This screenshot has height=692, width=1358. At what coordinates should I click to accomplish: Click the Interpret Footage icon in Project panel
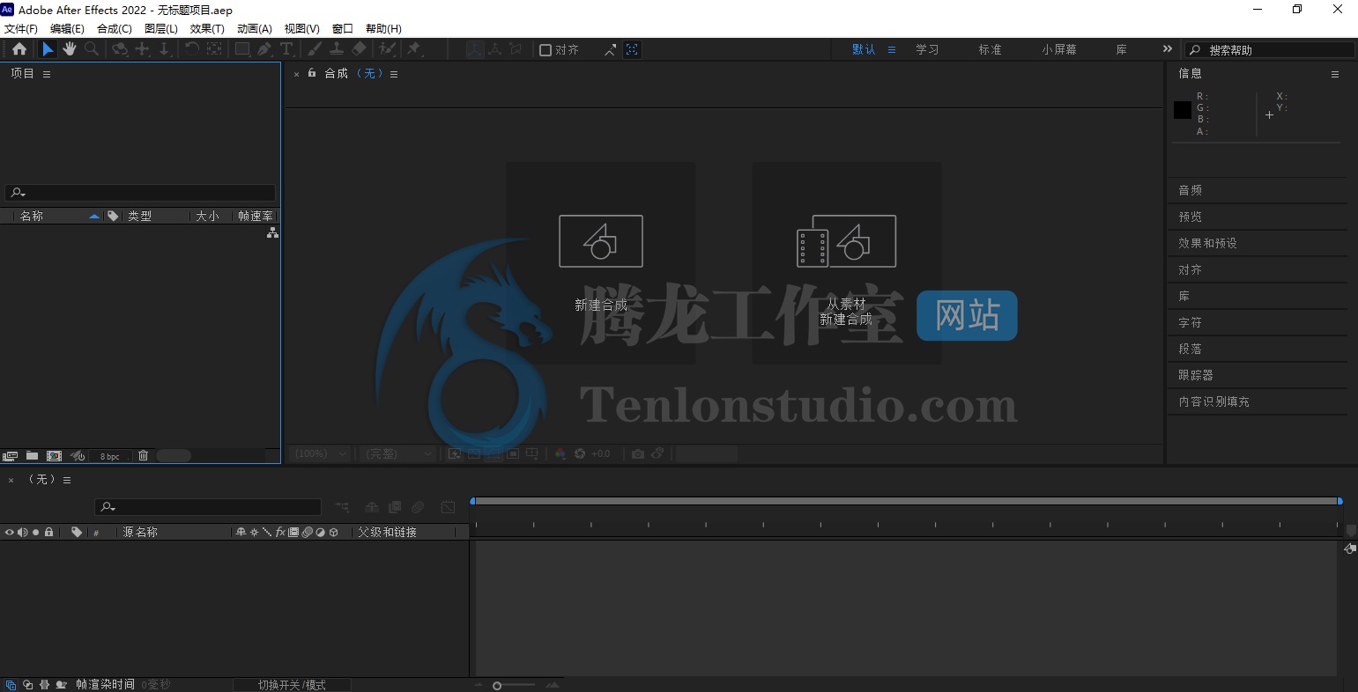[x=10, y=456]
